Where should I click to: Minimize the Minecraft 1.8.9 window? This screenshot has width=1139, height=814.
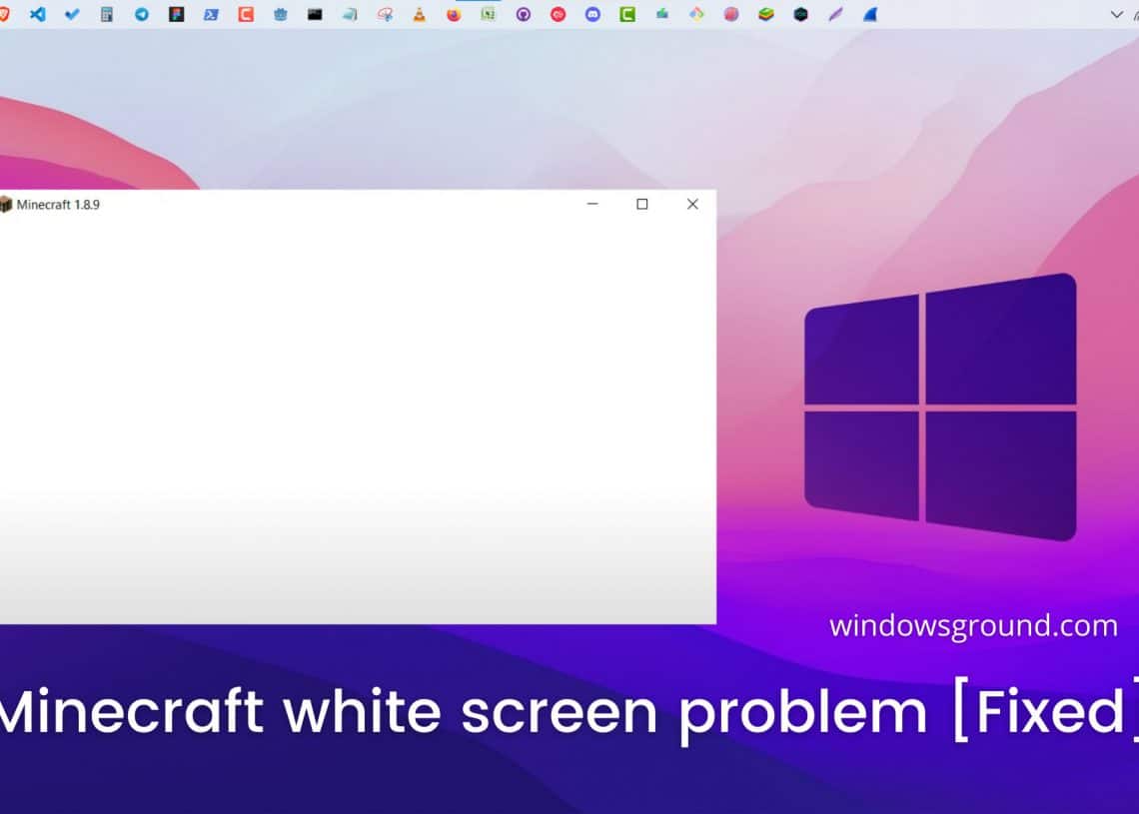pyautogui.click(x=592, y=204)
